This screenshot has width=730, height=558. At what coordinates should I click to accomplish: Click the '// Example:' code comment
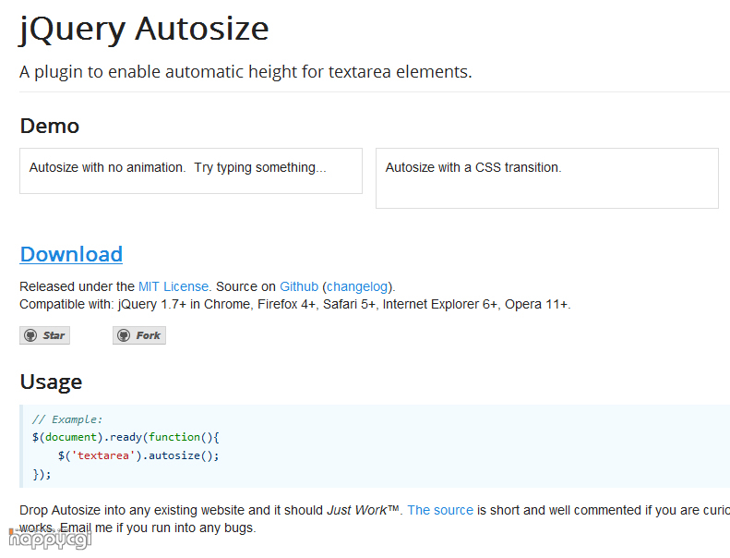click(x=67, y=419)
